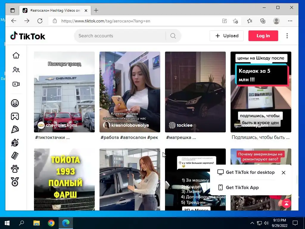Click the #тиктоктачки caption text
The width and height of the screenshot is (305, 229).
[x=52, y=137]
